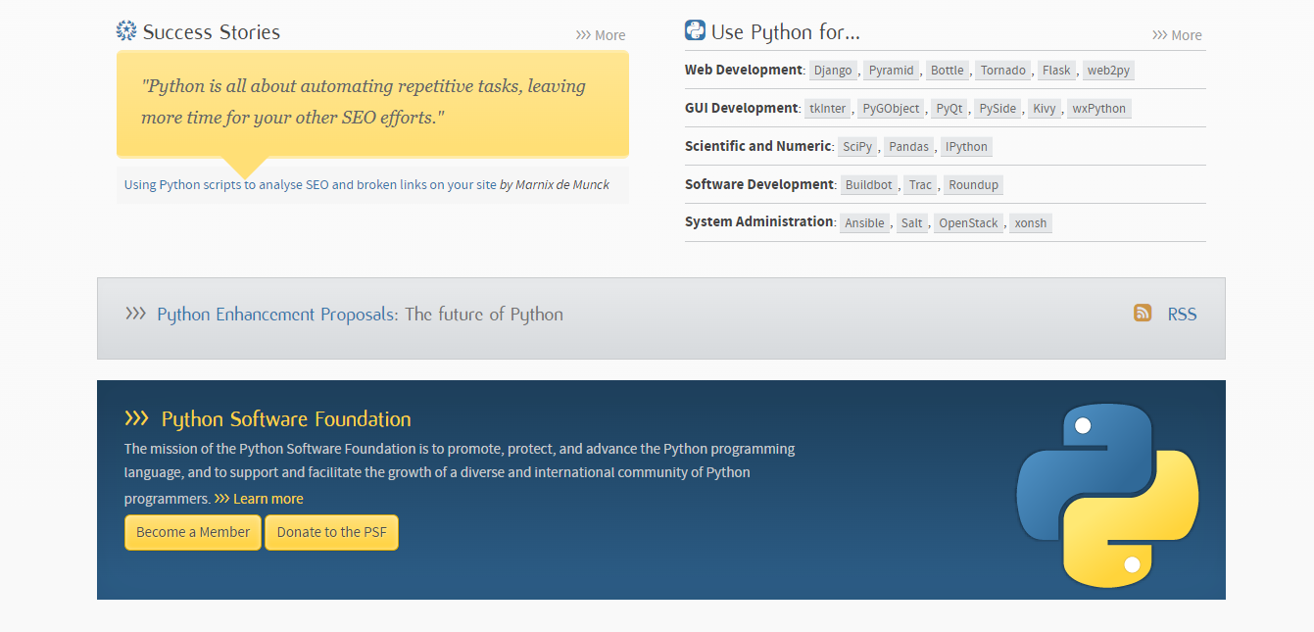This screenshot has height=632, width=1314.
Task: Click More next to Use Python for
Action: pos(1177,35)
